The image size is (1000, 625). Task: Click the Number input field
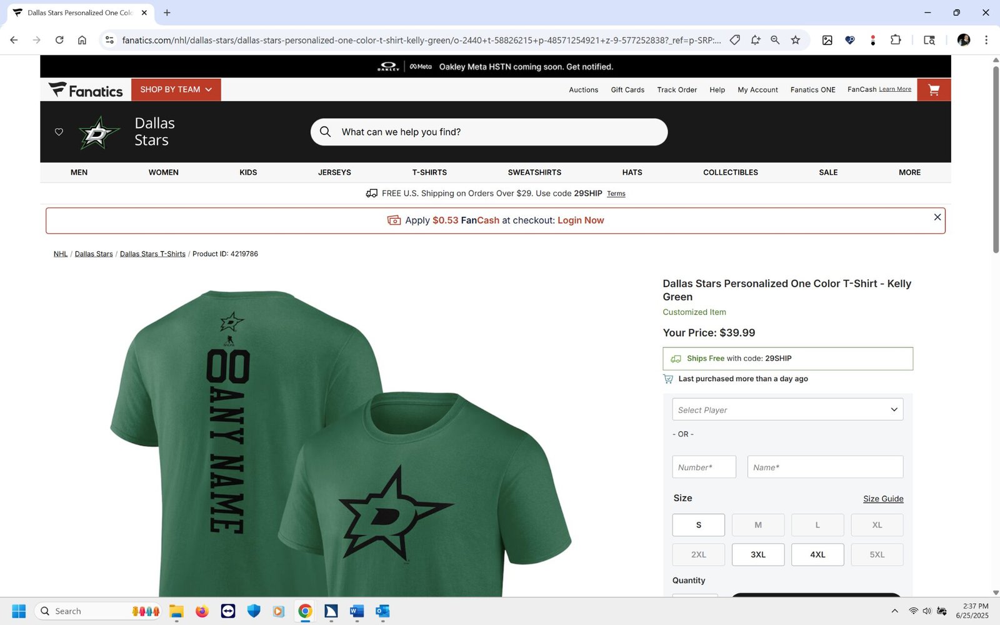704,467
